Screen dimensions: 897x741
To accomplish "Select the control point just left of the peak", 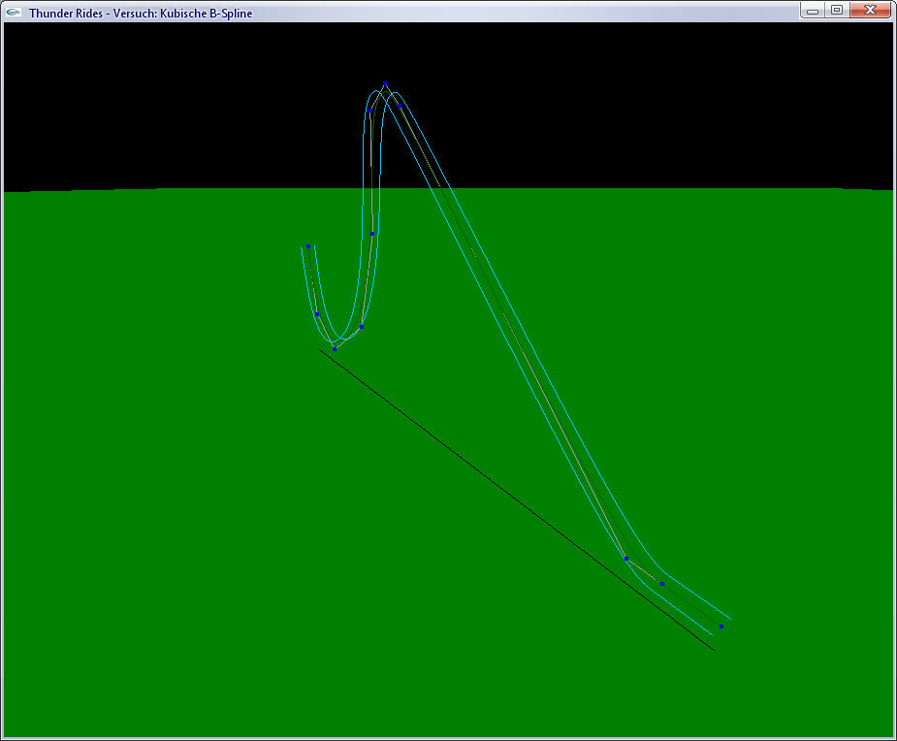I will coord(369,111).
